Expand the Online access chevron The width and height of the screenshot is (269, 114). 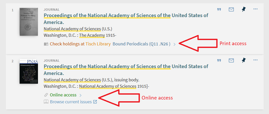80,95
